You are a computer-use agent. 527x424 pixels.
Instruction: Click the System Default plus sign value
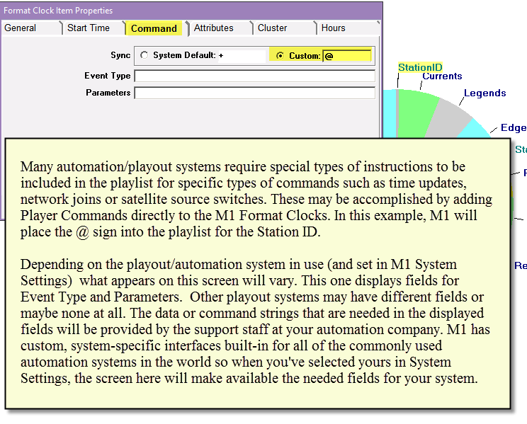point(221,55)
